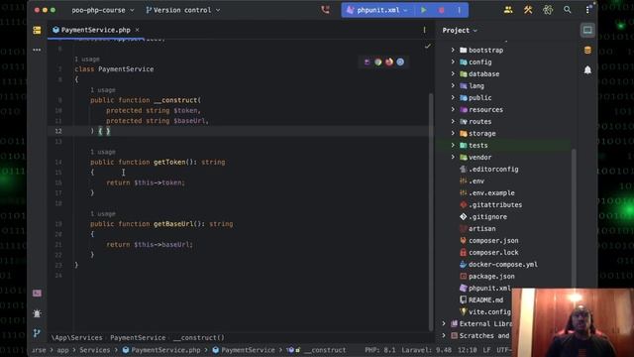Open the Project tool window icon in left sidebar
Viewport: 634px width, 357px height.
coord(37,31)
